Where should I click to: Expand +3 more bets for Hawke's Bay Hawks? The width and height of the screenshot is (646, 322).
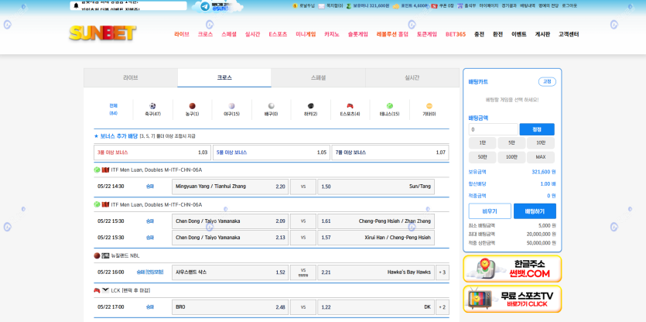pyautogui.click(x=442, y=272)
